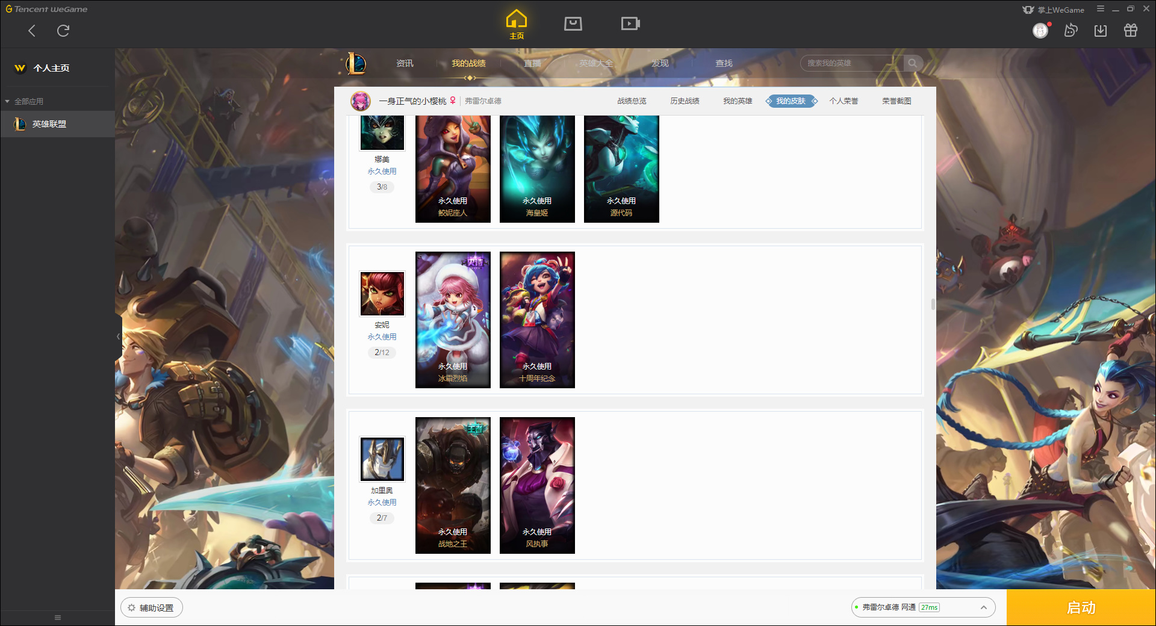Open the 冰霜烈焰 skin card
This screenshot has height=626, width=1156.
453,320
